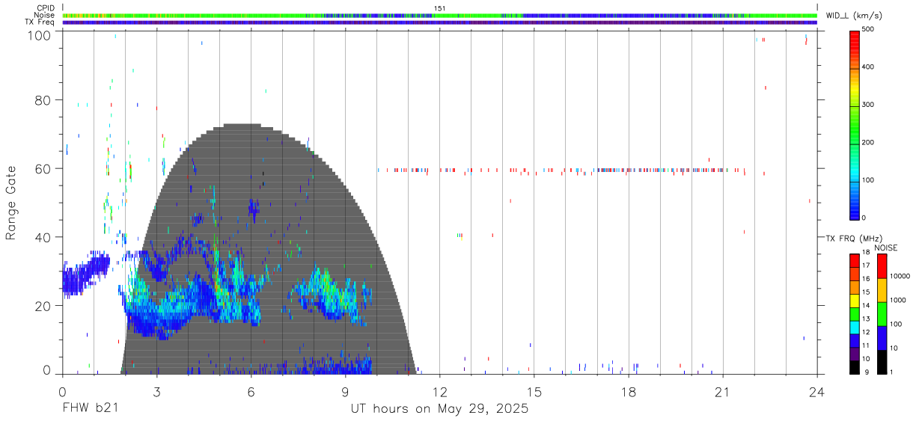Click the 60 tick on Range Gate axis

[43, 169]
